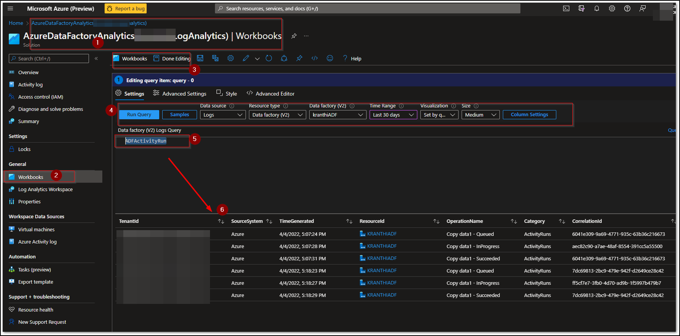Click the info icon beside Time Range
680x336 pixels.
tap(401, 106)
